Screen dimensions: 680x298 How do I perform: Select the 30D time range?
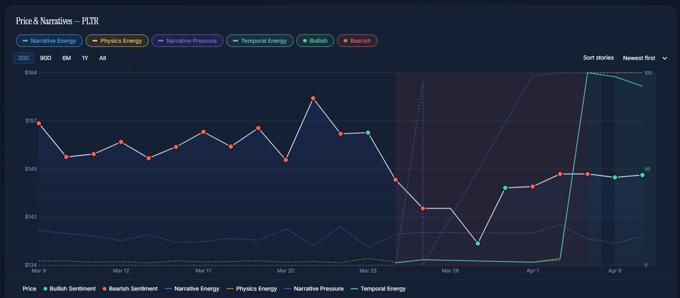click(x=23, y=58)
